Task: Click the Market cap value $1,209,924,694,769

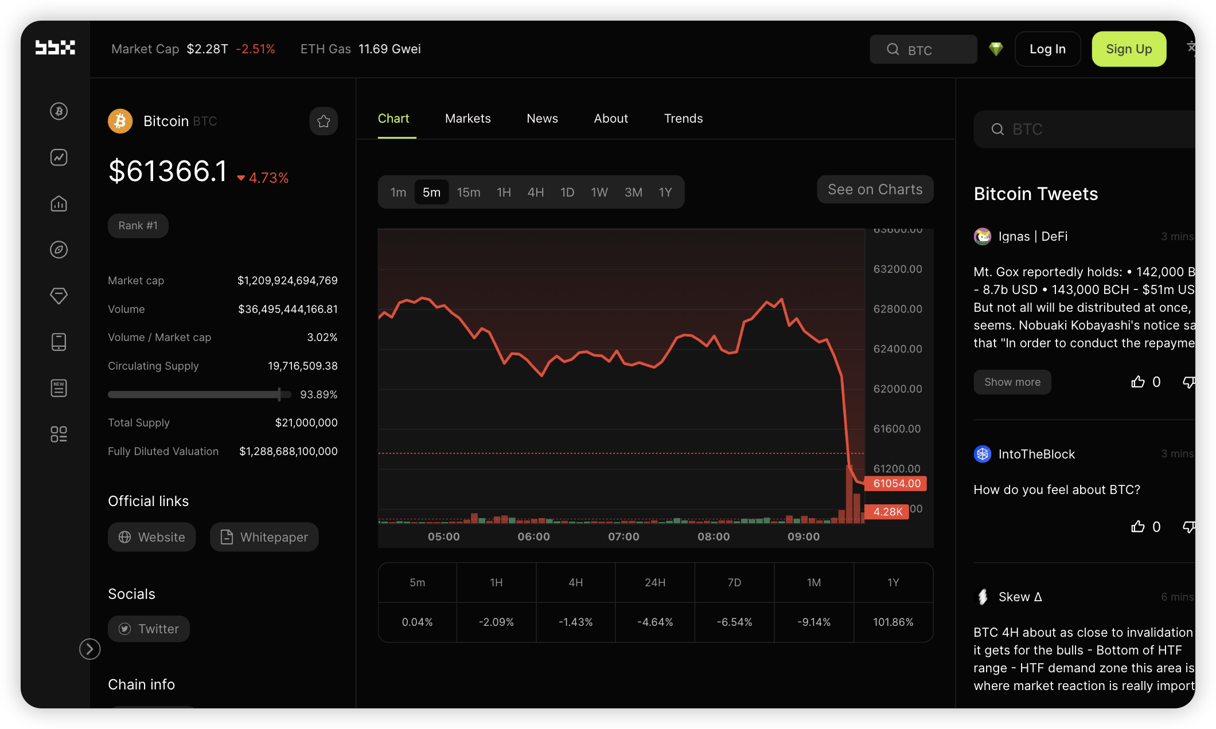Action: click(x=287, y=281)
